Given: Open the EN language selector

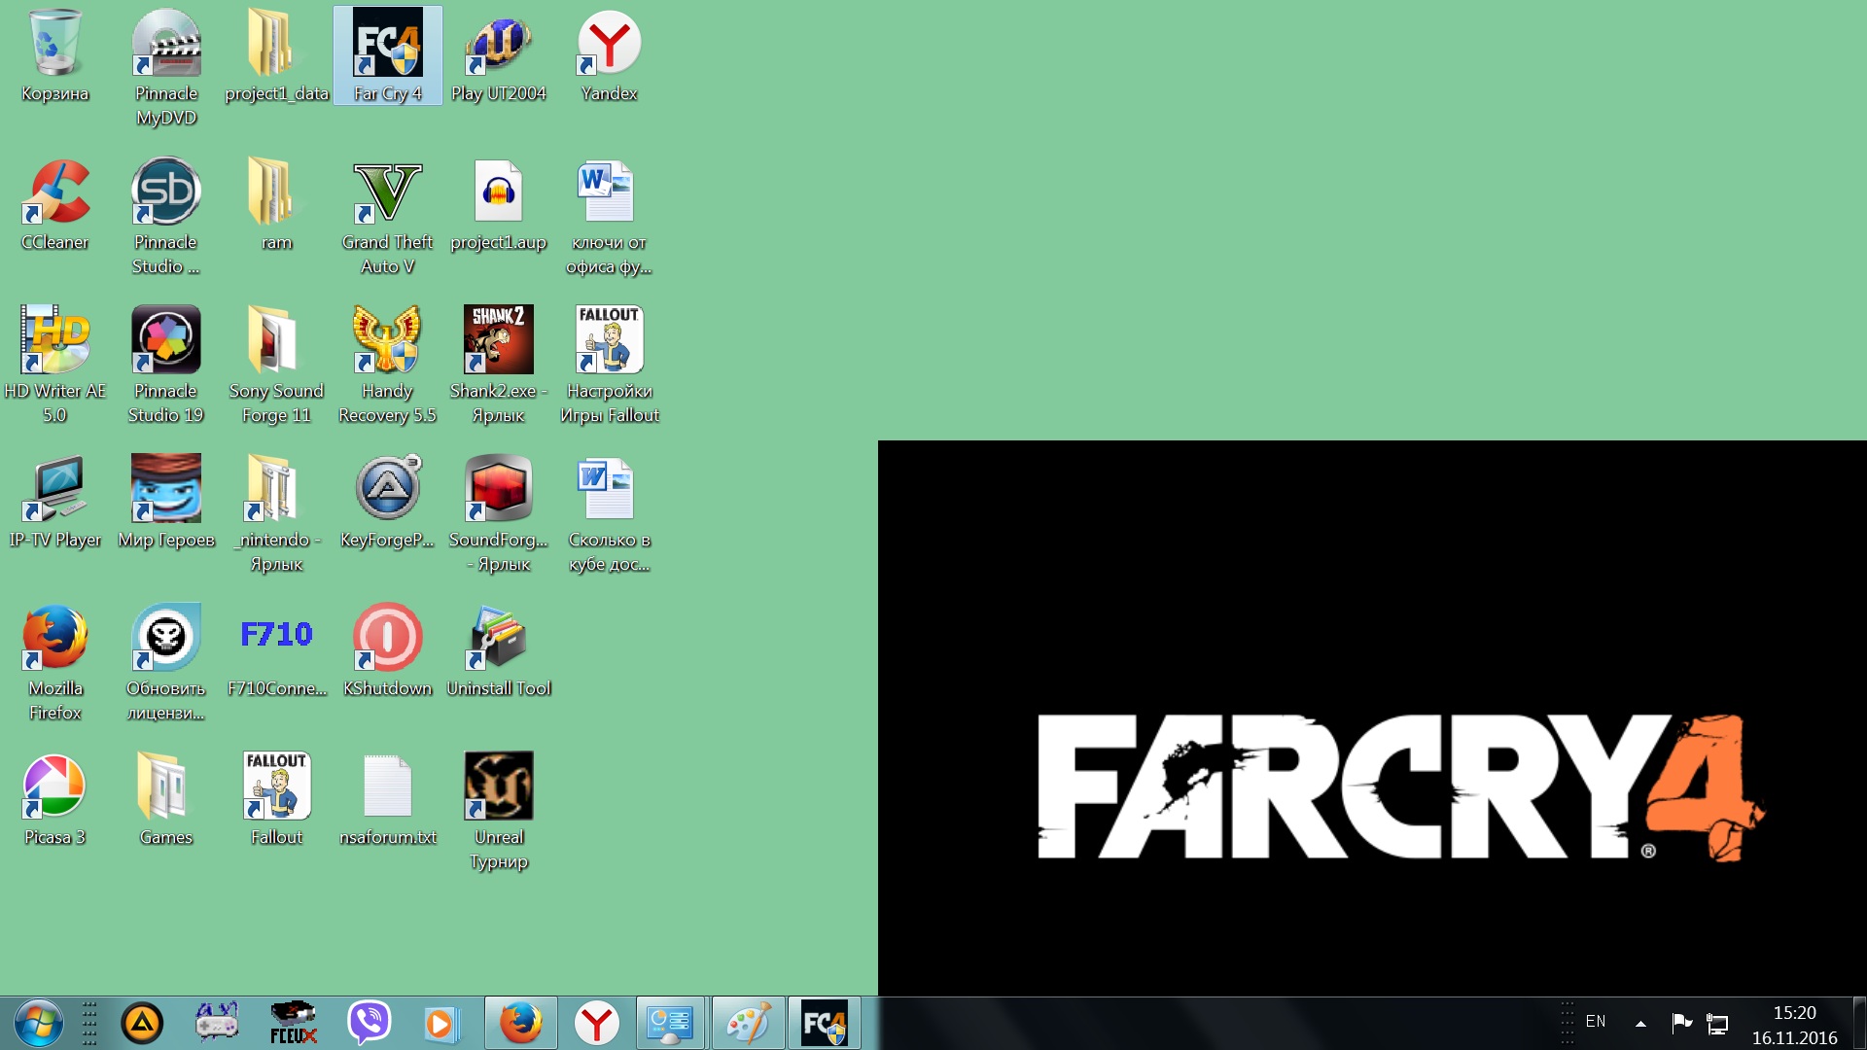Looking at the screenshot, I should [1595, 1022].
